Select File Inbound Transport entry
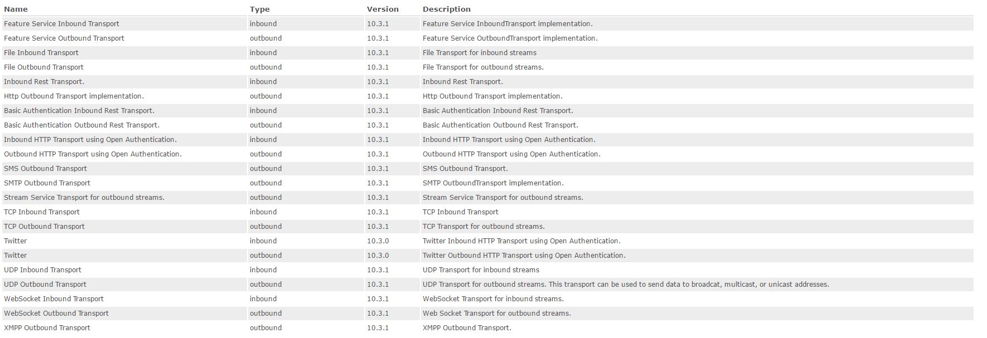 point(41,53)
